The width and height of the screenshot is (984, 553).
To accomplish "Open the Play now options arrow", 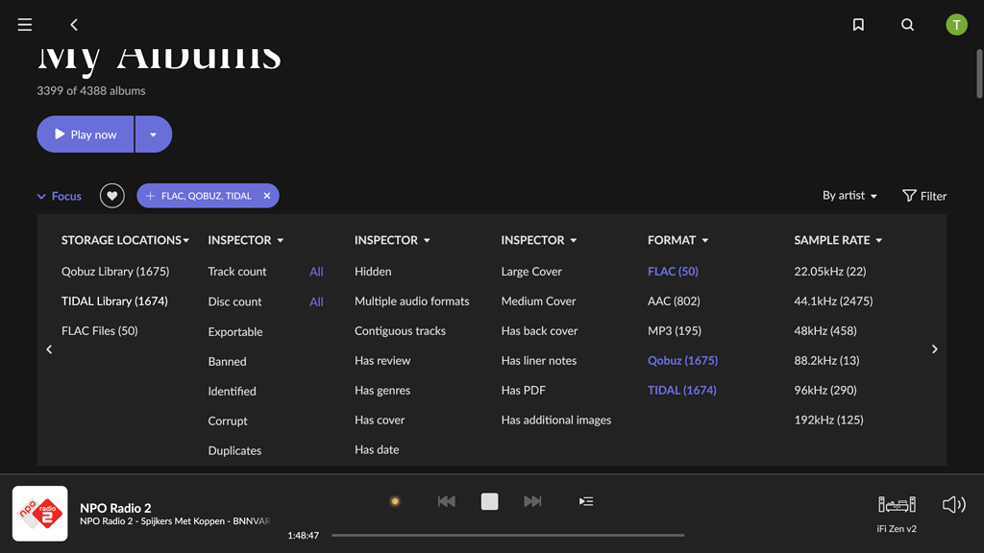I will (x=154, y=133).
